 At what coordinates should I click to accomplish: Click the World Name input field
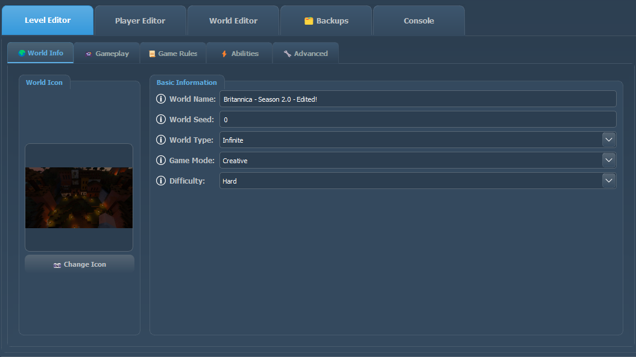point(418,99)
